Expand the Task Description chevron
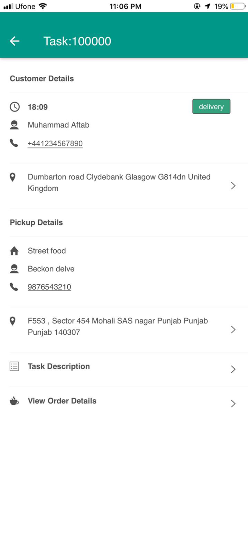Viewport: 248px width, 538px height. (x=233, y=369)
